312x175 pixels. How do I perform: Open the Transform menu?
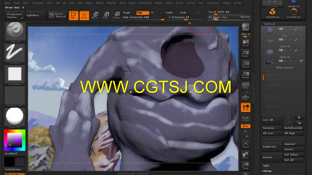pos(213,3)
